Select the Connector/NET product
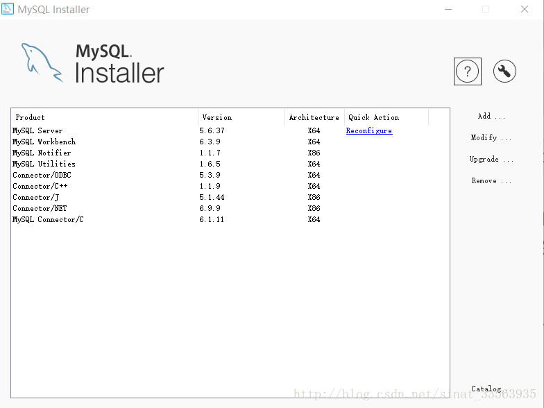This screenshot has width=544, height=408. coord(40,208)
